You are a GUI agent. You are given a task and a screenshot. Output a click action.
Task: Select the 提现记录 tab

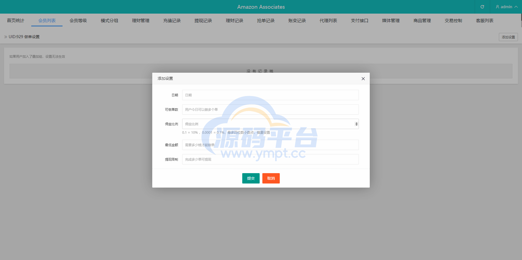203,20
